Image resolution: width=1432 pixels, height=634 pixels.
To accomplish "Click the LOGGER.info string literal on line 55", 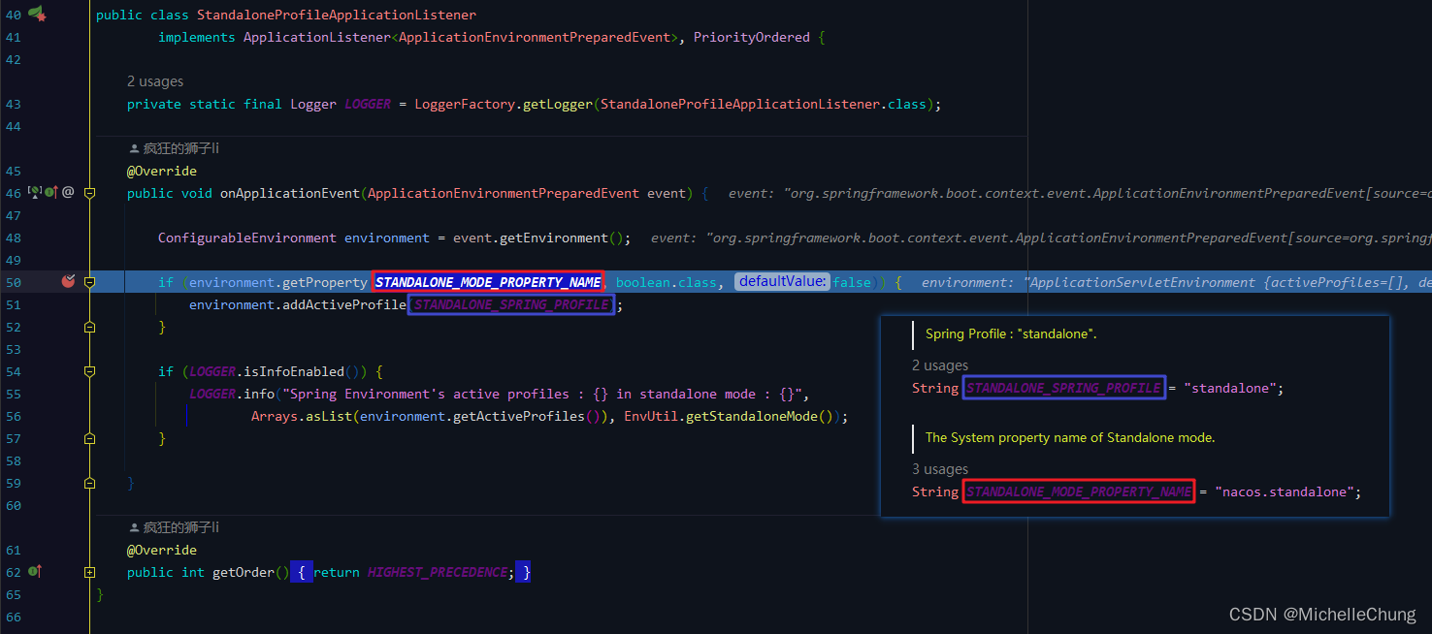I will pos(542,394).
